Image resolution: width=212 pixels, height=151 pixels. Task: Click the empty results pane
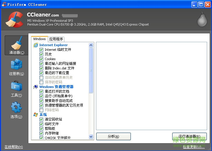coord(151,86)
